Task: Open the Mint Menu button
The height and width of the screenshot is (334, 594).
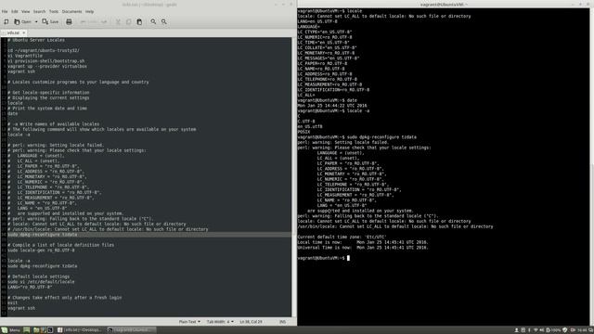Action: point(10,330)
